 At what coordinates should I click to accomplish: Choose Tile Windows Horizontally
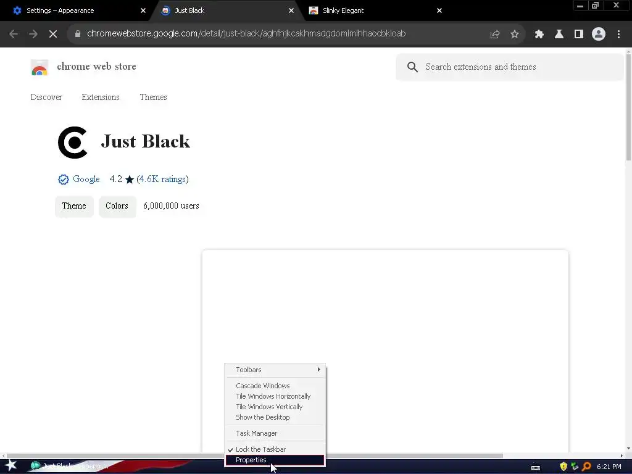point(275,396)
